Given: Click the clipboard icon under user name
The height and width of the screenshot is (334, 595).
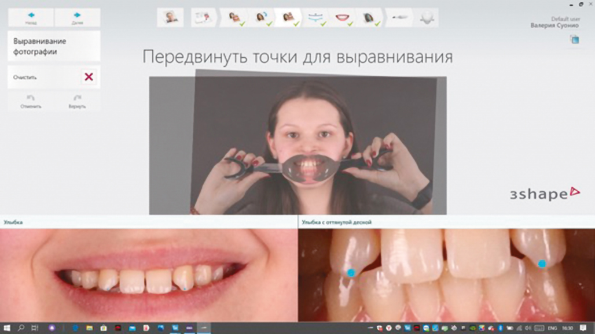Looking at the screenshot, I should coord(574,39).
